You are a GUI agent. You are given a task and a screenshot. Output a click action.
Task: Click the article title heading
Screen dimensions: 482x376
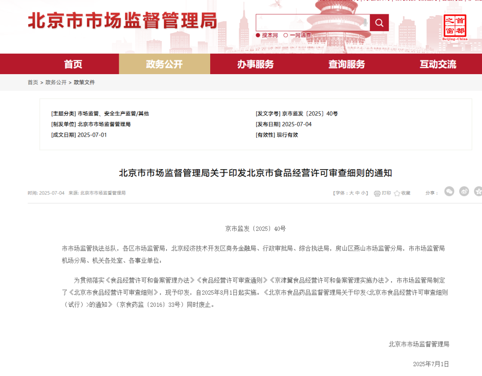(x=255, y=173)
